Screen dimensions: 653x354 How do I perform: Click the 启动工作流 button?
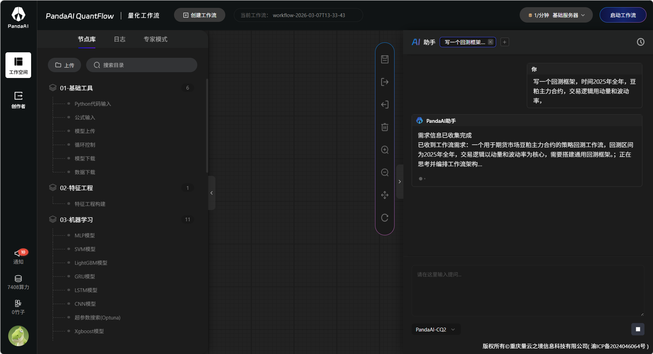(x=623, y=15)
